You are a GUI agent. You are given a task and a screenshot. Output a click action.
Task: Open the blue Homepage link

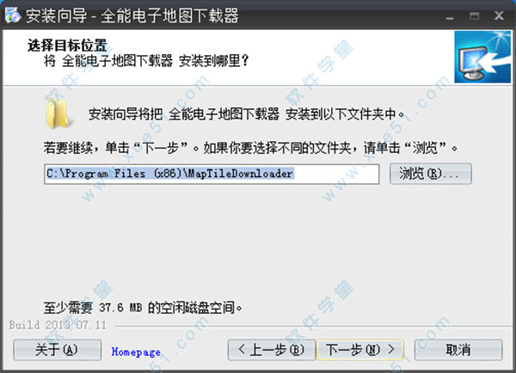136,352
